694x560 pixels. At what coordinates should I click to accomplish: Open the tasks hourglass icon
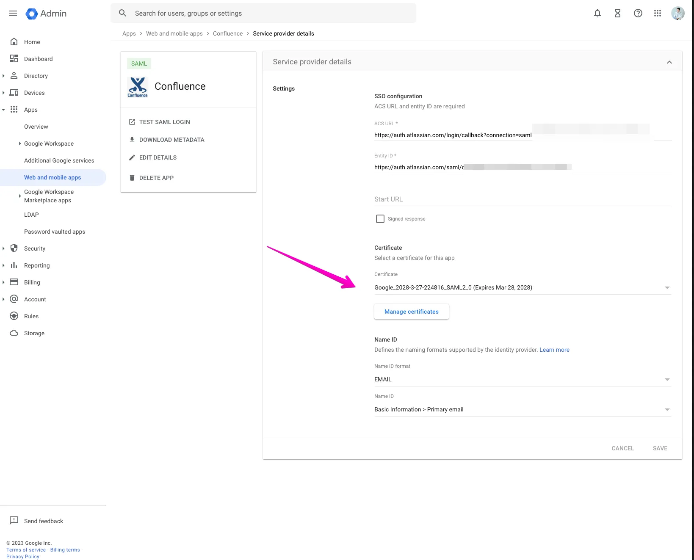(x=617, y=13)
